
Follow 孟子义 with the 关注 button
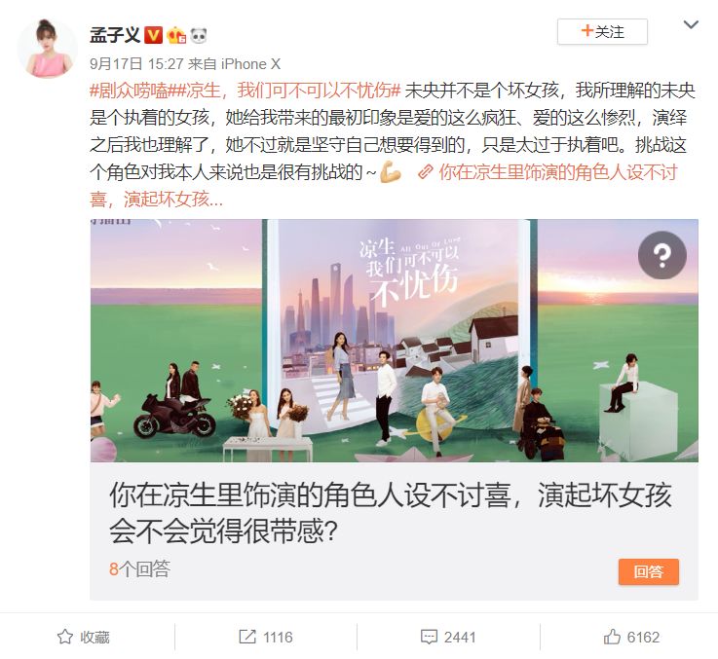[x=602, y=31]
